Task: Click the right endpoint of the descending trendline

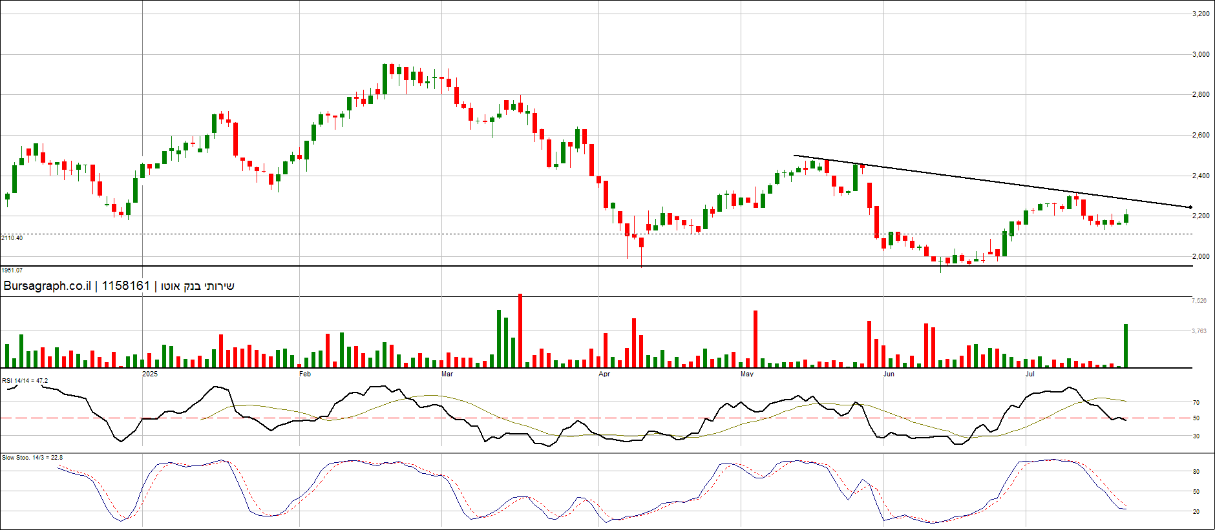Action: (x=1190, y=207)
